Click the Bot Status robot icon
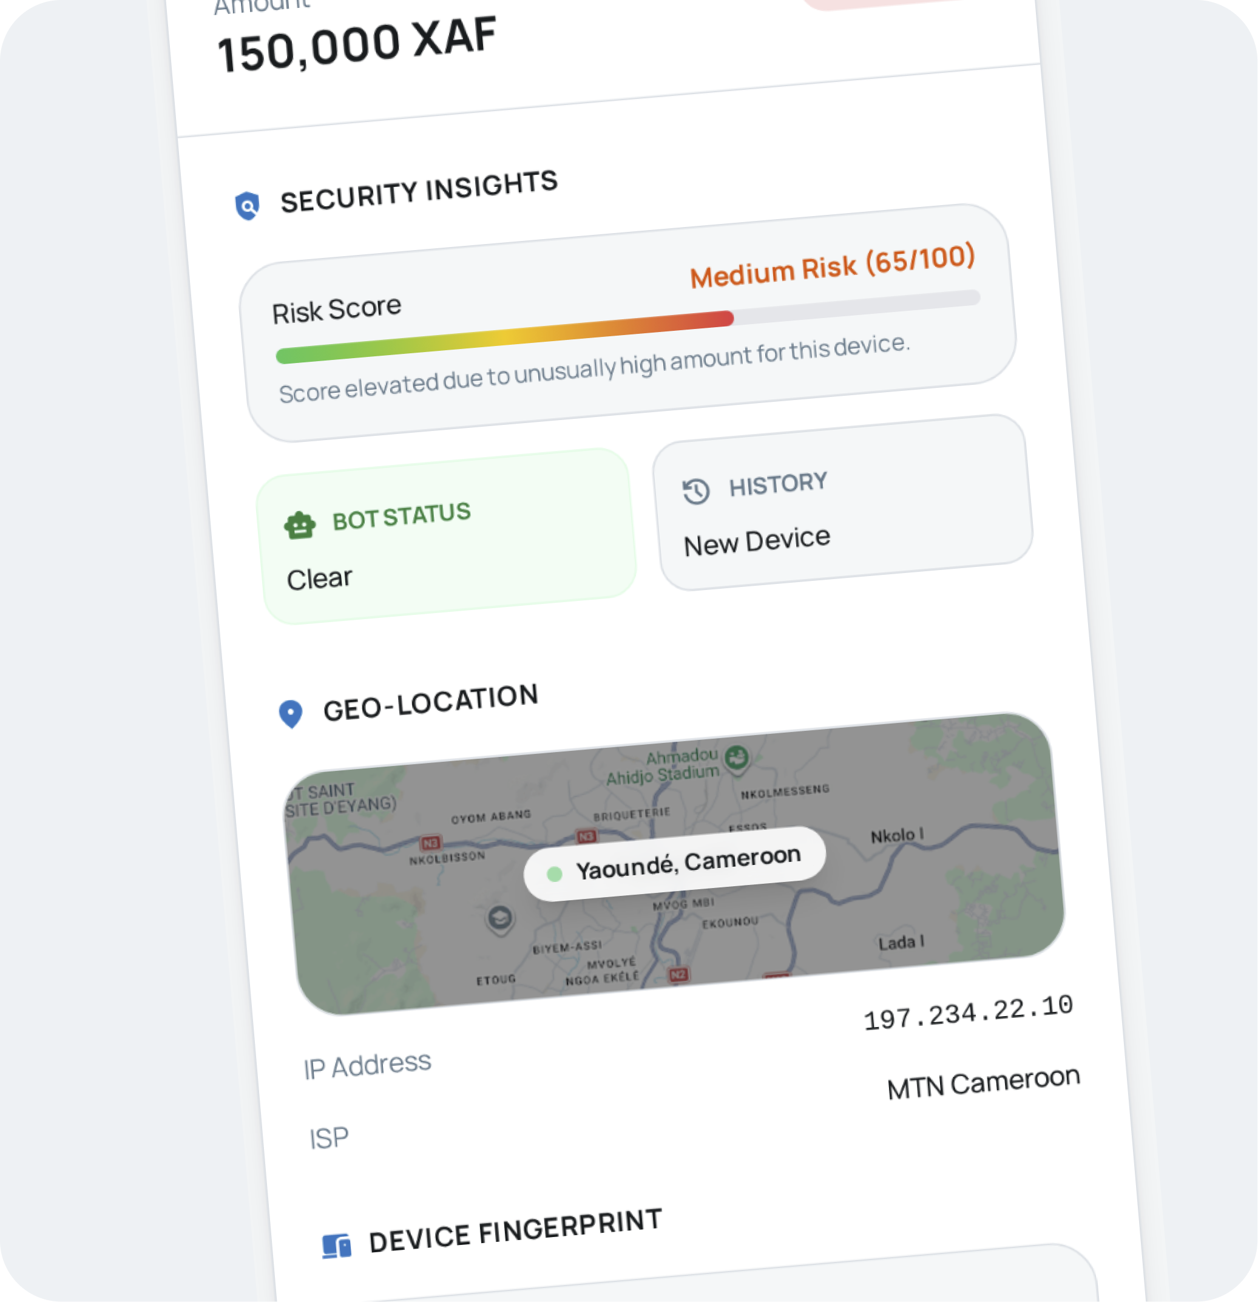 click(x=300, y=526)
